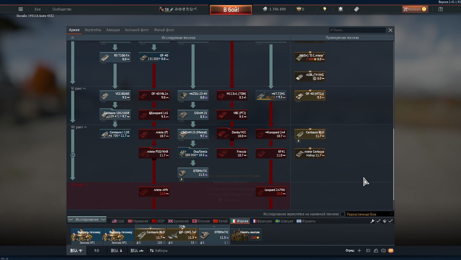Enable helicopter research on ground vehicles checkbox
461x260 pixels.
[x=342, y=214]
